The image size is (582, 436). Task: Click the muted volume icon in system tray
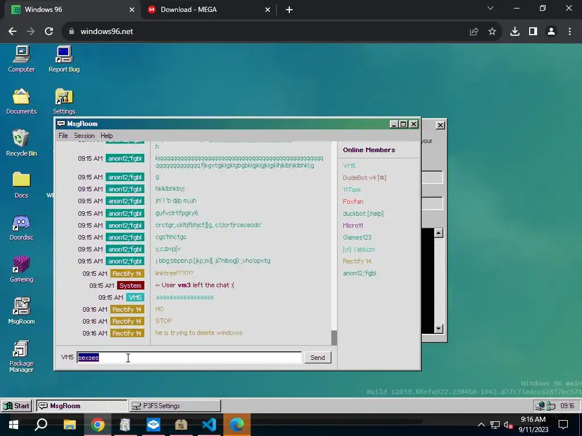[508, 425]
